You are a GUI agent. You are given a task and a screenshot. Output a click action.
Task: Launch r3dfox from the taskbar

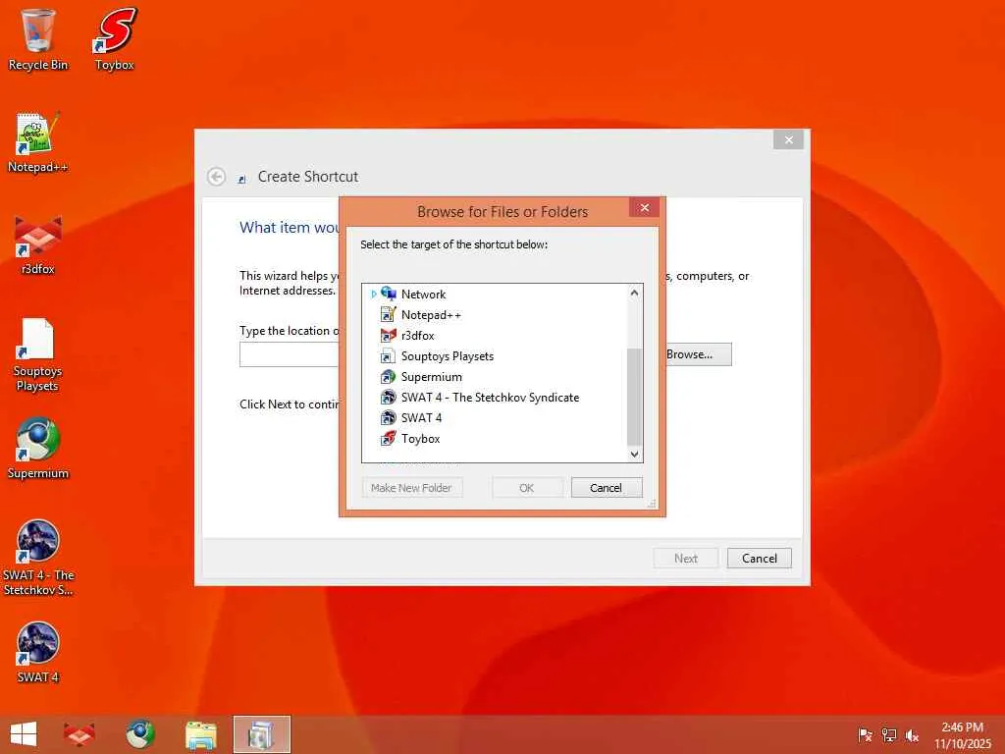(x=79, y=734)
